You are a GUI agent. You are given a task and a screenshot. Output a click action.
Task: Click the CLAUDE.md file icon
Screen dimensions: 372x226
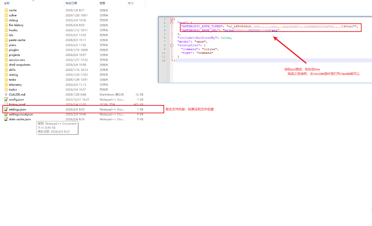pyautogui.click(x=6, y=94)
